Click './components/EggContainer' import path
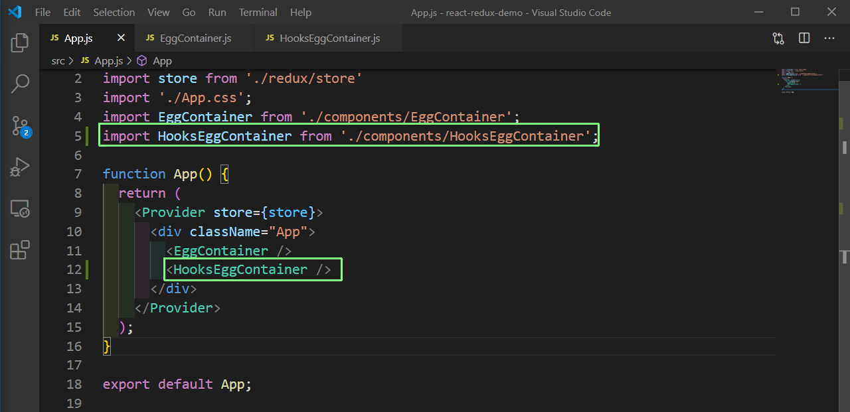 click(x=406, y=117)
